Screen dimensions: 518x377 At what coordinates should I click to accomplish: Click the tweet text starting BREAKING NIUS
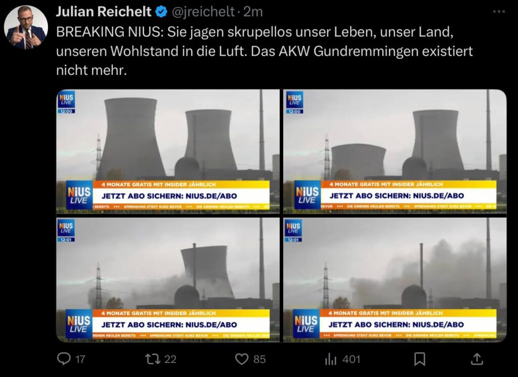click(x=264, y=51)
